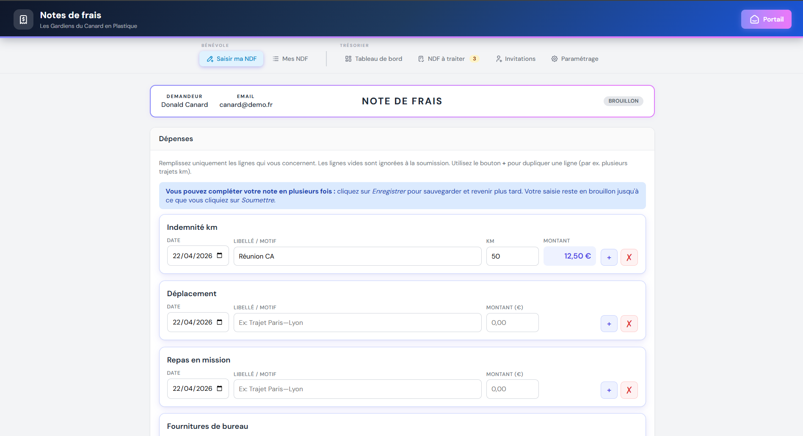Select the Saisir ma NDF tab
Screen dimensions: 803x436
231,59
